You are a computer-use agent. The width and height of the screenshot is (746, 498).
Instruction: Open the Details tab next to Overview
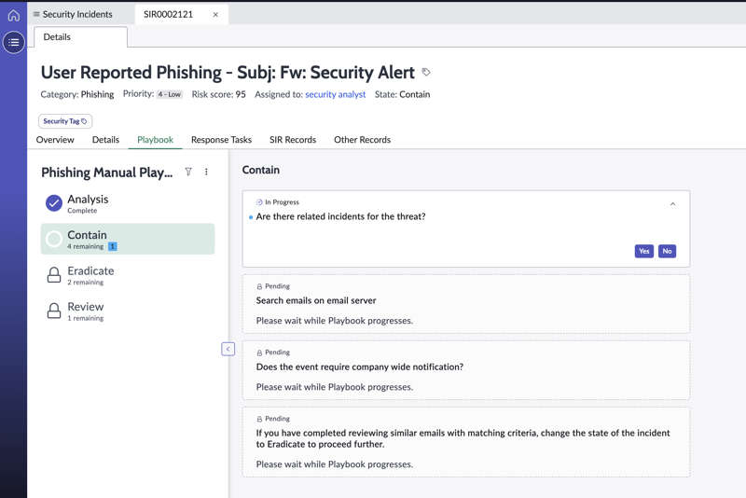pos(105,140)
